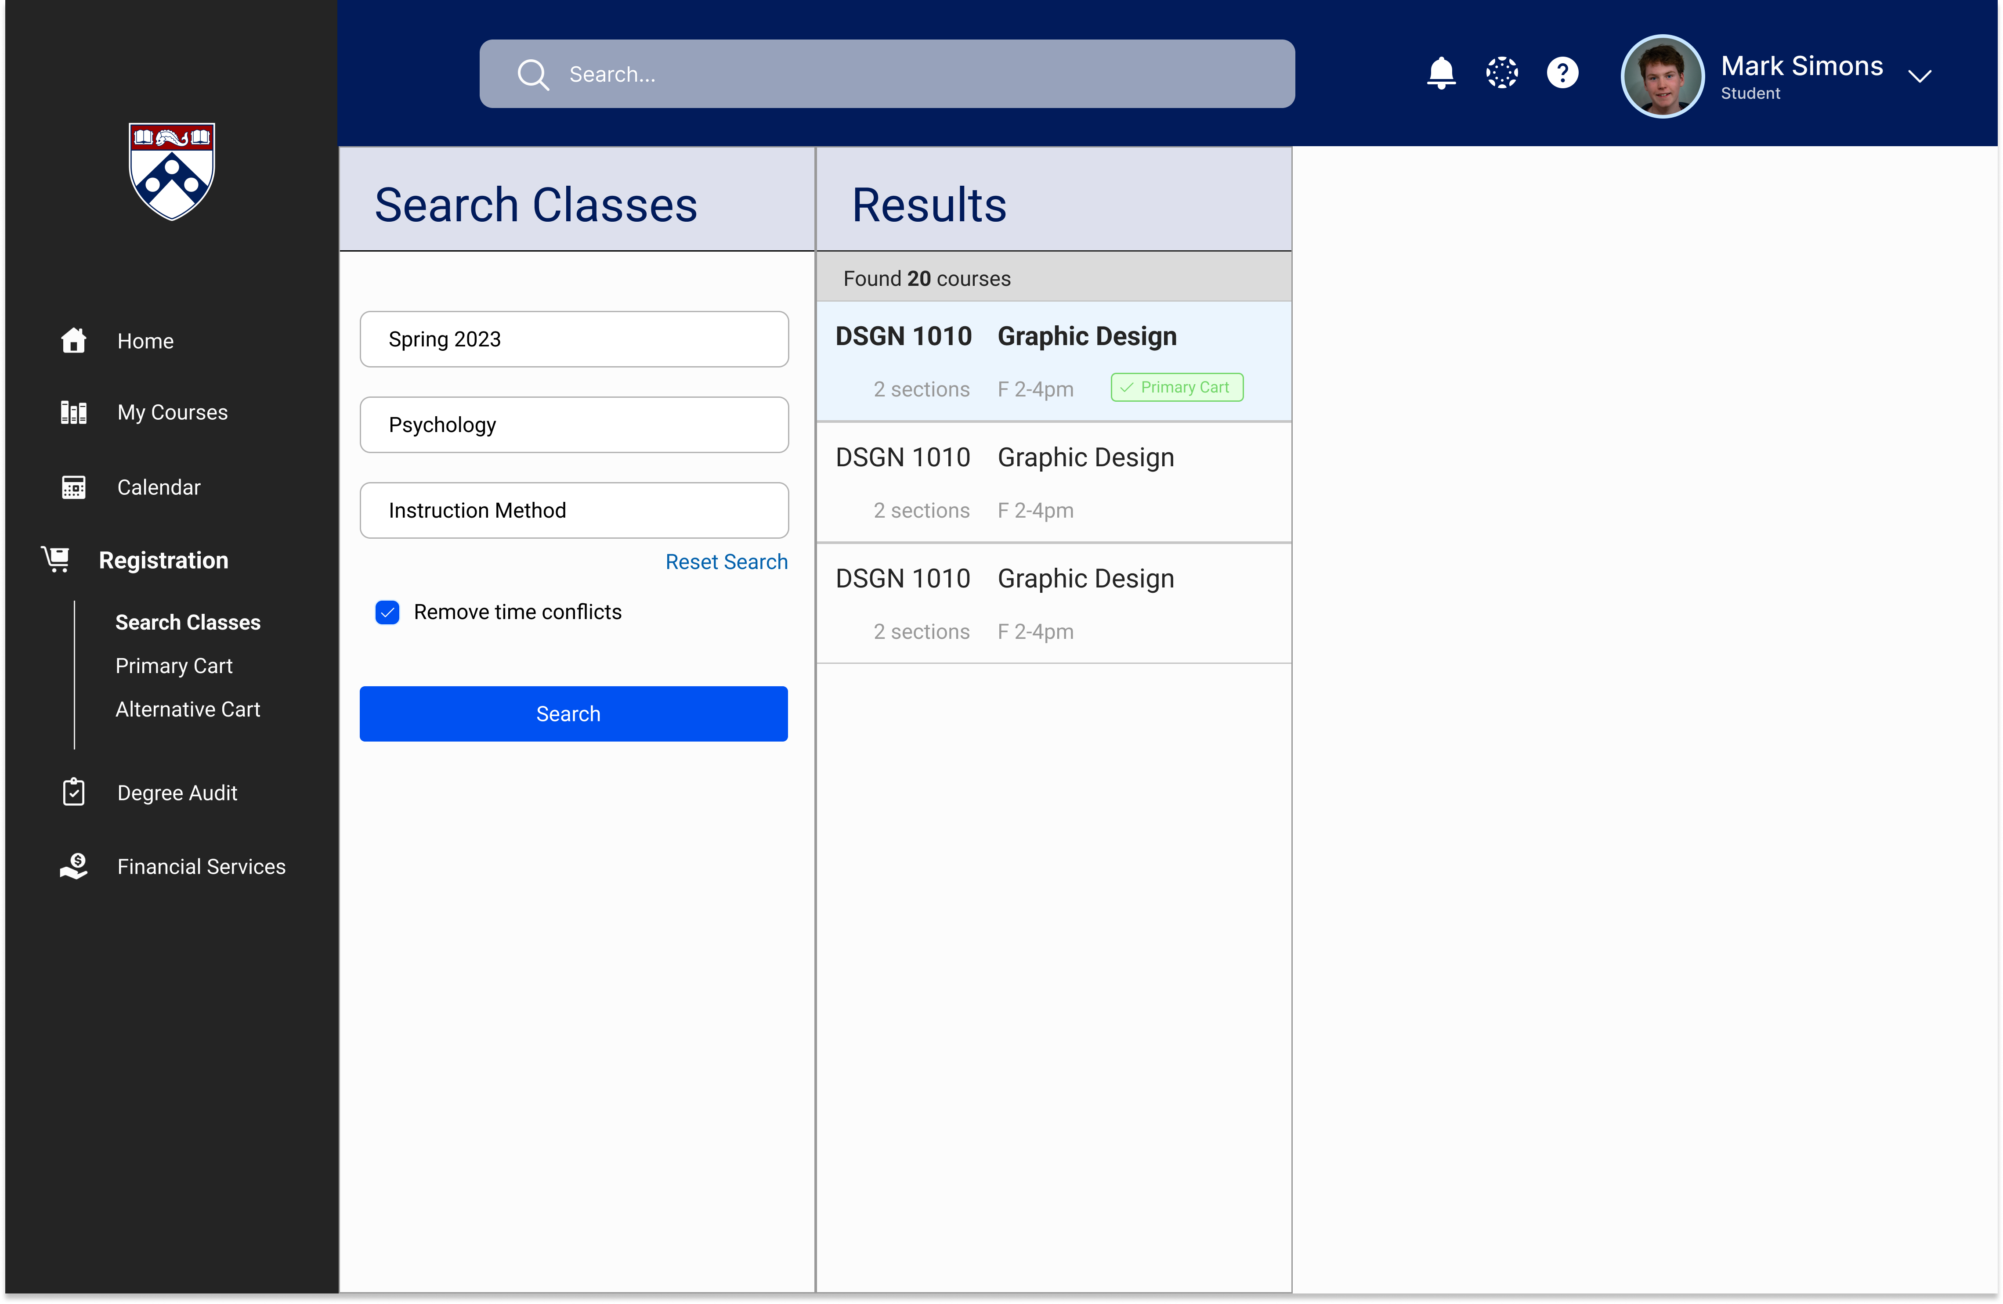Select Search Classes submenu item
The width and height of the screenshot is (2003, 1304).
(188, 623)
